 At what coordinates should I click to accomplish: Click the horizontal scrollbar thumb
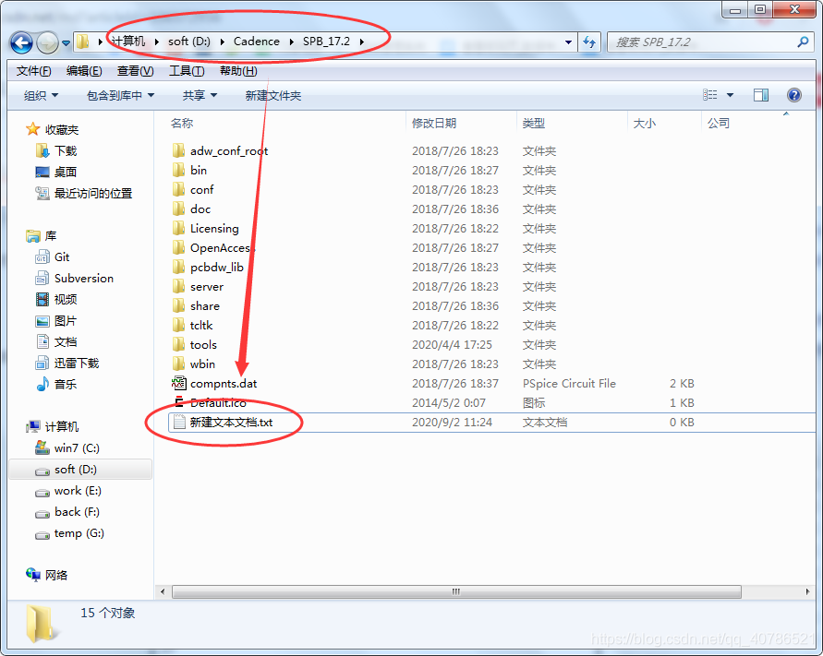(x=456, y=591)
